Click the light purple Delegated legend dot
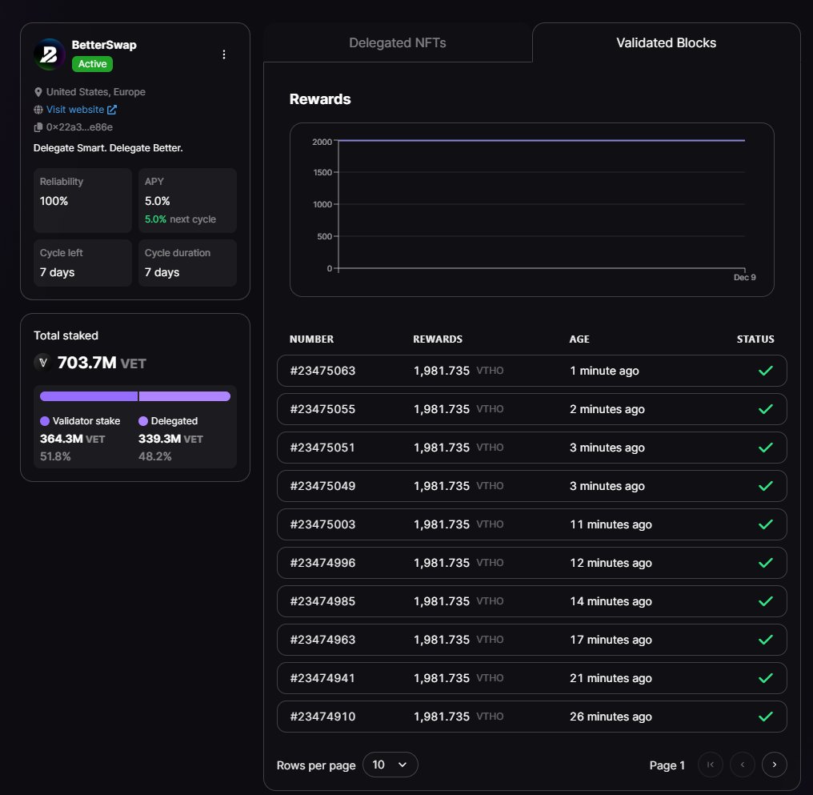813x795 pixels. click(143, 421)
